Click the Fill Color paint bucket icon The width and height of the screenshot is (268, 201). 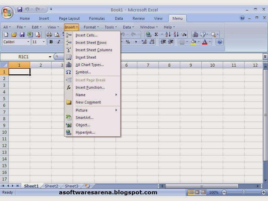pos(194,42)
